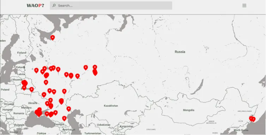The image size is (266, 135).
Task: Click the Poland country label
Action: pos(5,90)
